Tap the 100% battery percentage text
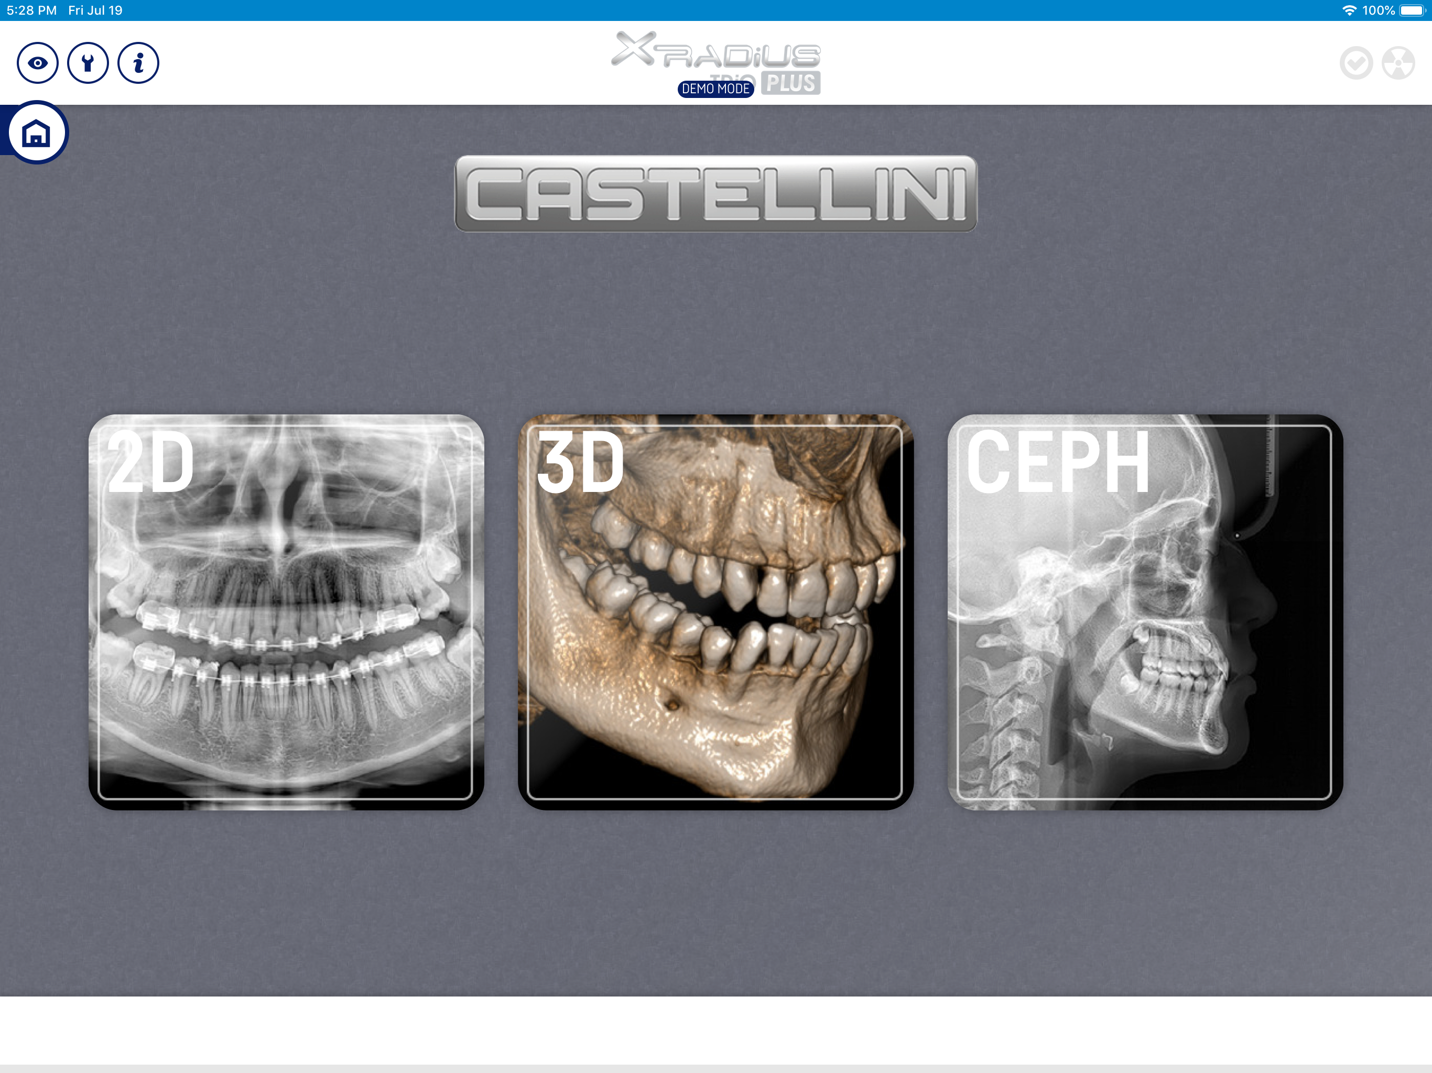 pyautogui.click(x=1378, y=10)
